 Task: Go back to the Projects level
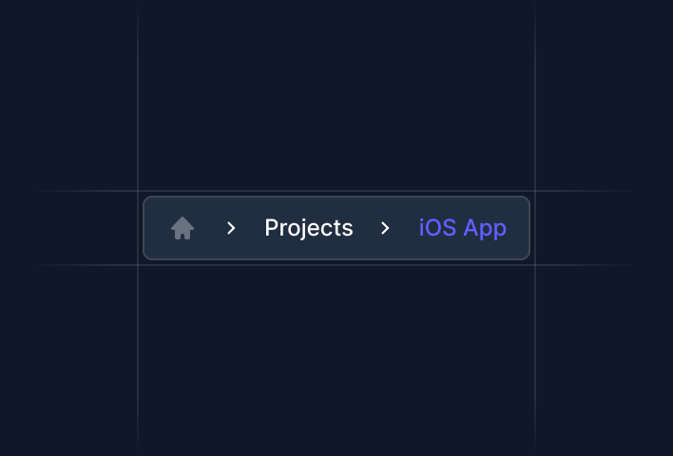coord(309,228)
